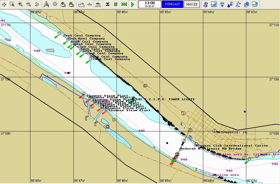This screenshot has height=184, width=280.
Task: Pause the forecast playback
Action: click(x=116, y=4)
